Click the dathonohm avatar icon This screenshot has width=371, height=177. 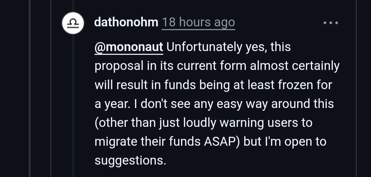point(73,23)
